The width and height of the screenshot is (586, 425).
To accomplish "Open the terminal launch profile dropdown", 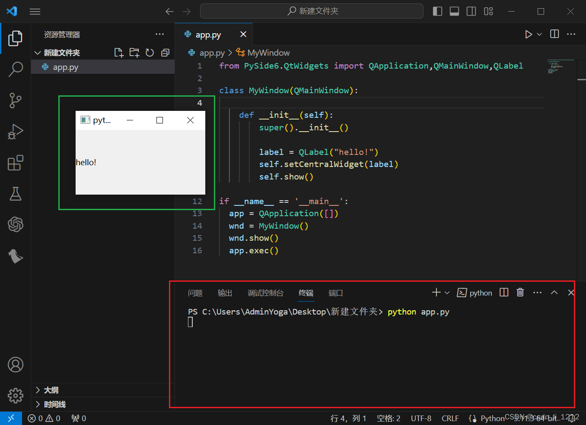I will pyautogui.click(x=447, y=293).
